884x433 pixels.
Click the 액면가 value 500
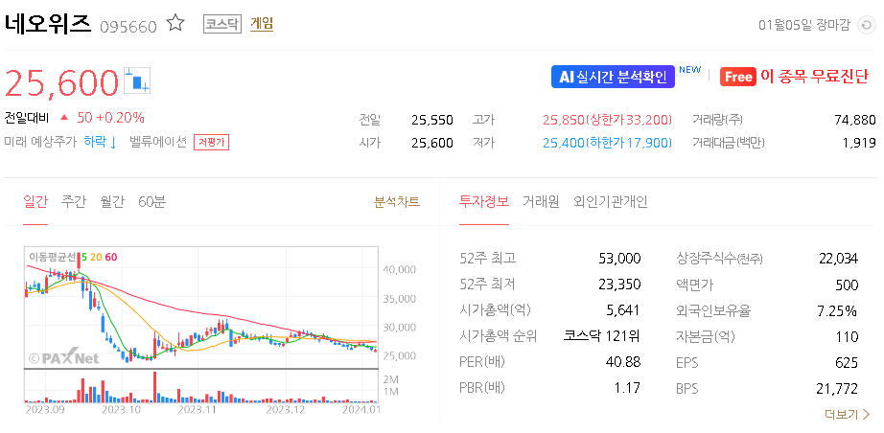point(847,285)
